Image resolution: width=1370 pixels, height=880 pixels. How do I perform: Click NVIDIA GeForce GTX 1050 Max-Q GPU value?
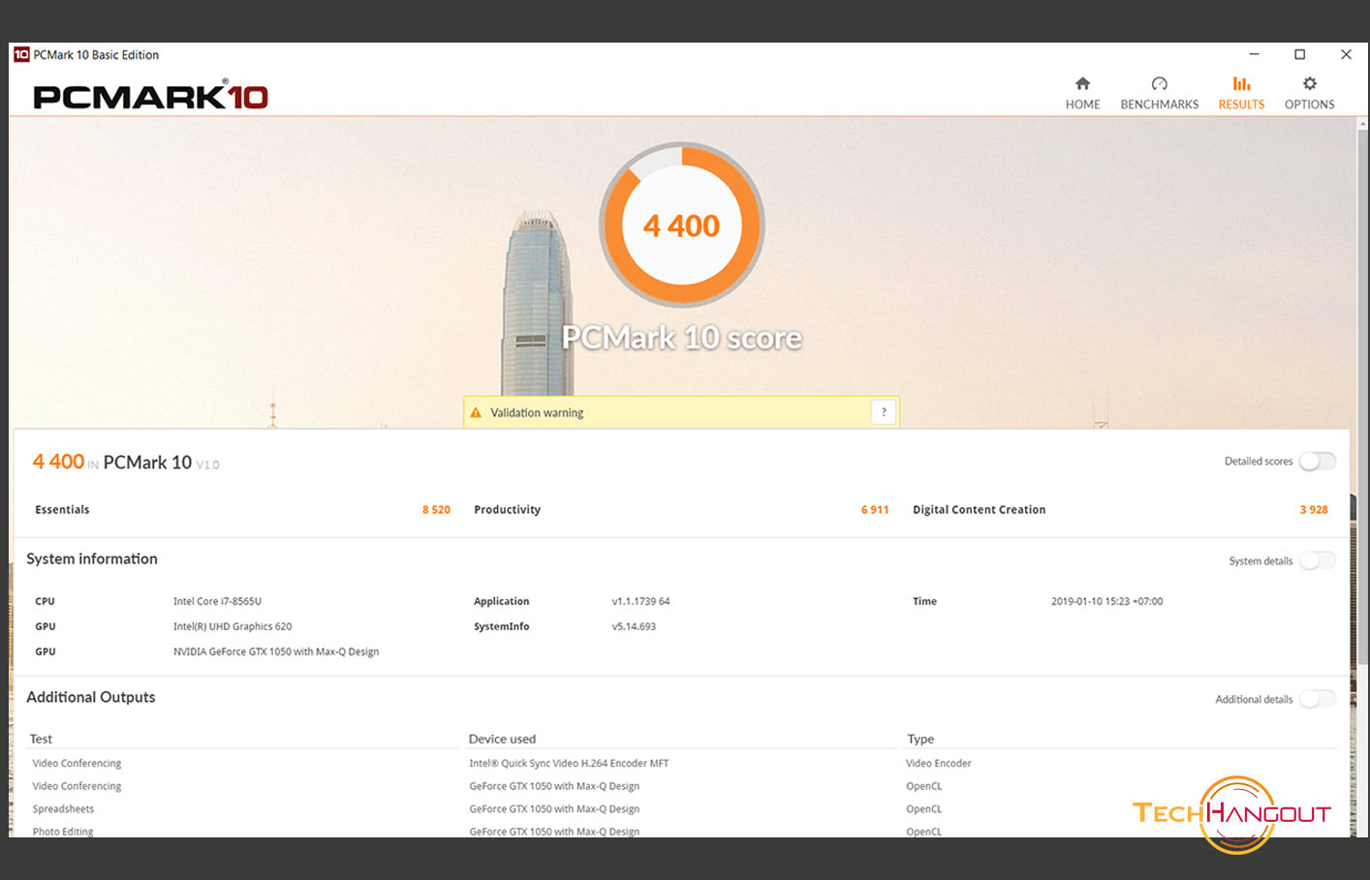tap(276, 652)
